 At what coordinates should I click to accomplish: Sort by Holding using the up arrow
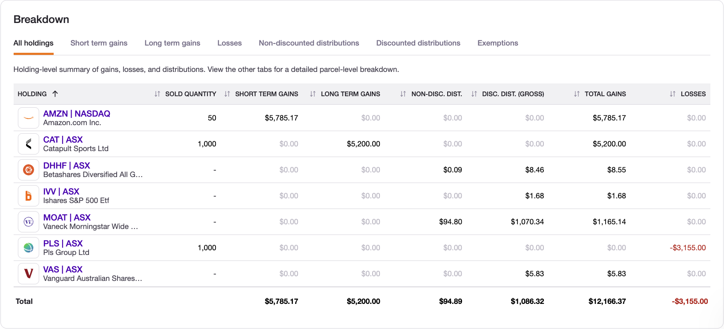pyautogui.click(x=55, y=94)
